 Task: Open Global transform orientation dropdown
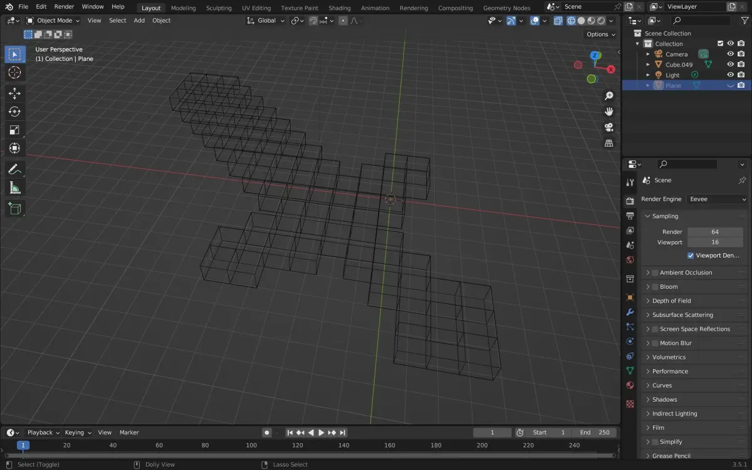coord(266,21)
